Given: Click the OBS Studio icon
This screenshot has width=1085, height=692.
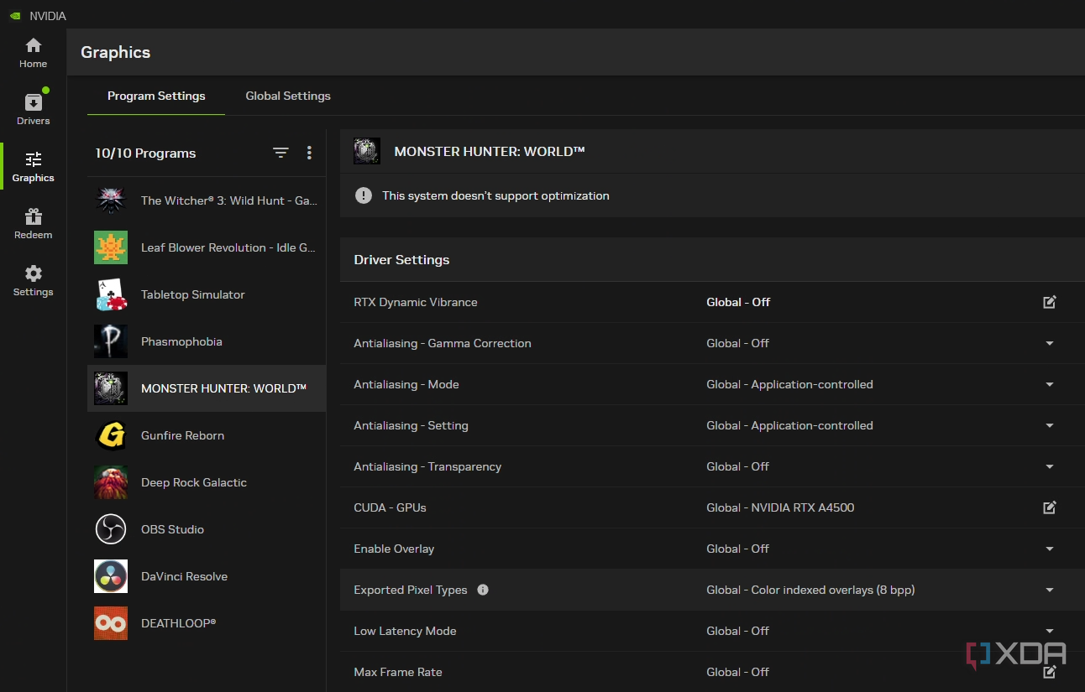Looking at the screenshot, I should point(111,529).
